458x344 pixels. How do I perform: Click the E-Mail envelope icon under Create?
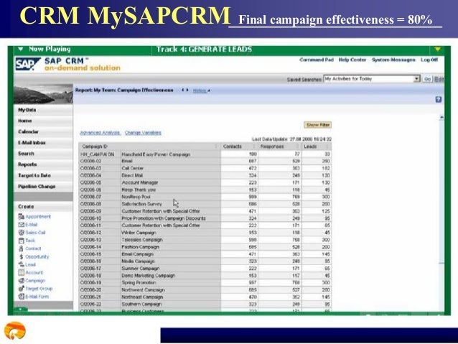(x=21, y=225)
